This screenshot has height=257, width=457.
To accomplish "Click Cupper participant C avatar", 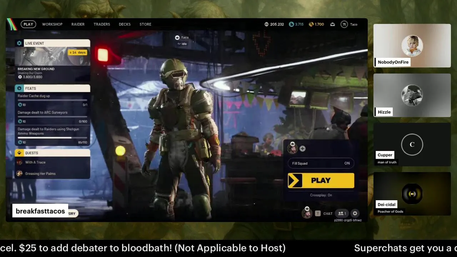I will [x=412, y=145].
